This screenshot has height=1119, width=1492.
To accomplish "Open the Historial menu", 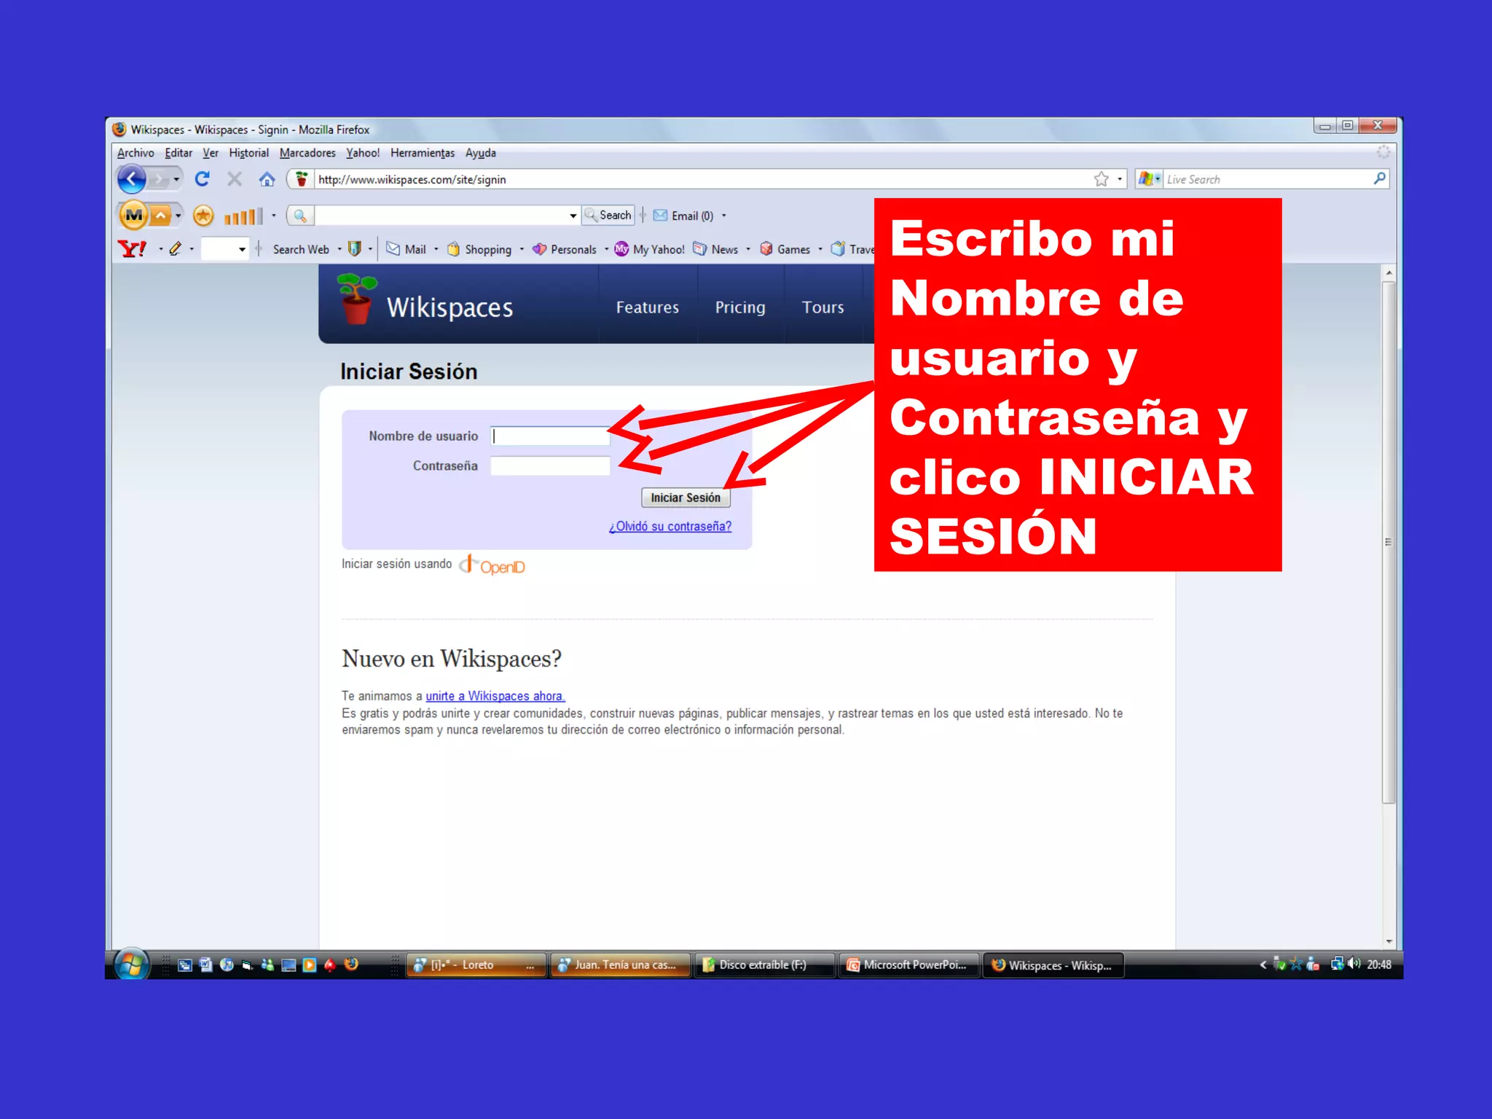I will pos(248,153).
